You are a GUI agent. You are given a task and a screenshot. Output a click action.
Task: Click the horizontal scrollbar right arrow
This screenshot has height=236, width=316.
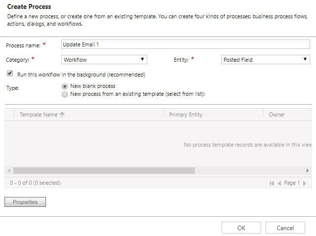coord(307,171)
